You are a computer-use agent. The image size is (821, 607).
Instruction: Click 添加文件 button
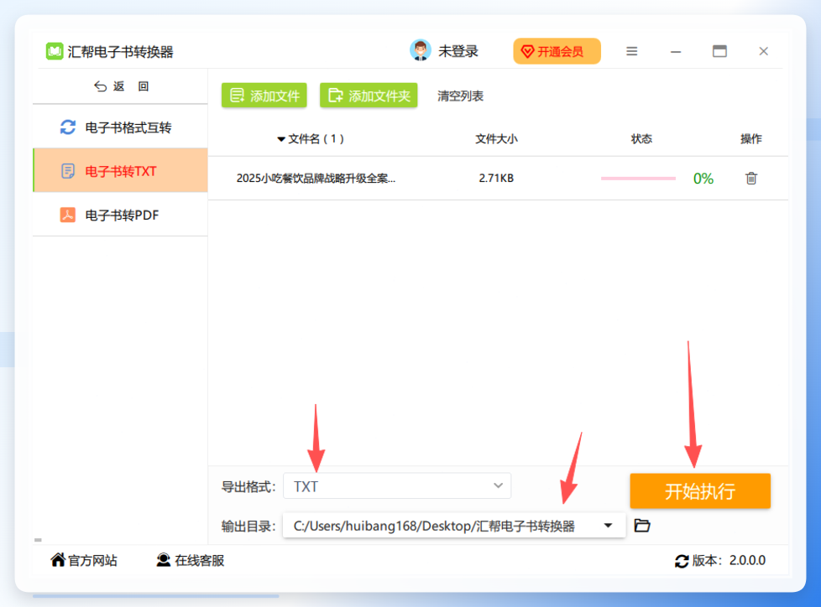pos(264,95)
